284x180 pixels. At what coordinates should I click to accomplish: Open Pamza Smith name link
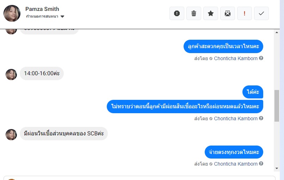coord(42,9)
